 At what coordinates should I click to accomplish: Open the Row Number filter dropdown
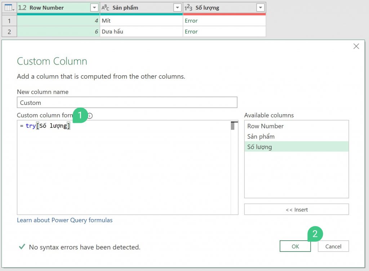[x=94, y=7]
